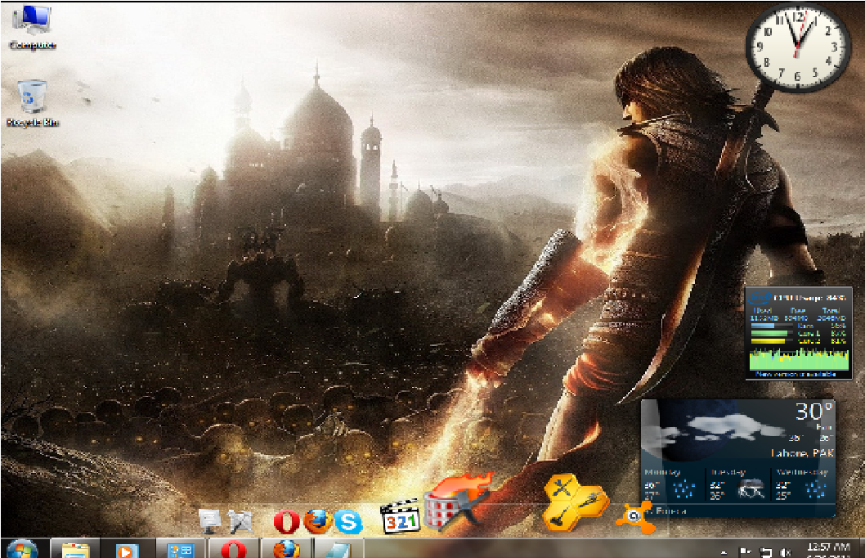Click the Action Center flag tray icon
Image resolution: width=865 pixels, height=558 pixels.
[745, 551]
